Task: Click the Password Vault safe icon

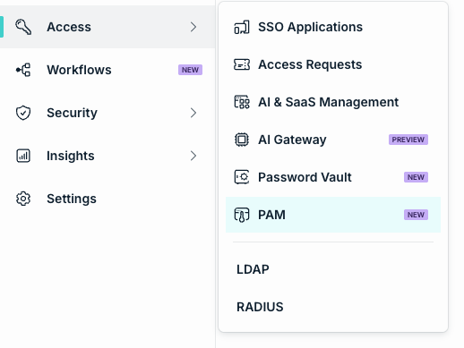Action: click(242, 177)
